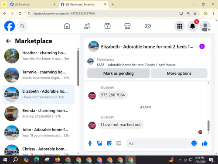This screenshot has height=164, width=218.
Task: Launch Microsoft Edge from taskbar
Action: (x=37, y=160)
